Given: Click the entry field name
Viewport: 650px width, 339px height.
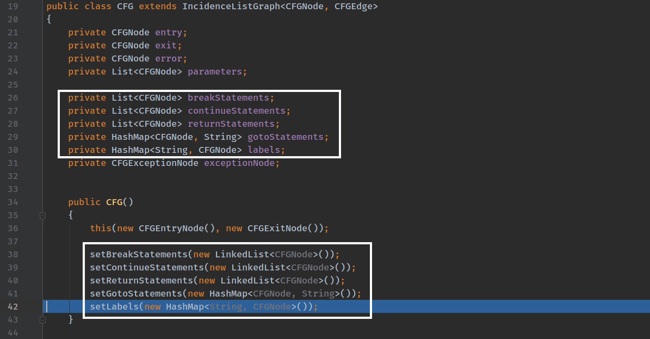Looking at the screenshot, I should tap(168, 32).
